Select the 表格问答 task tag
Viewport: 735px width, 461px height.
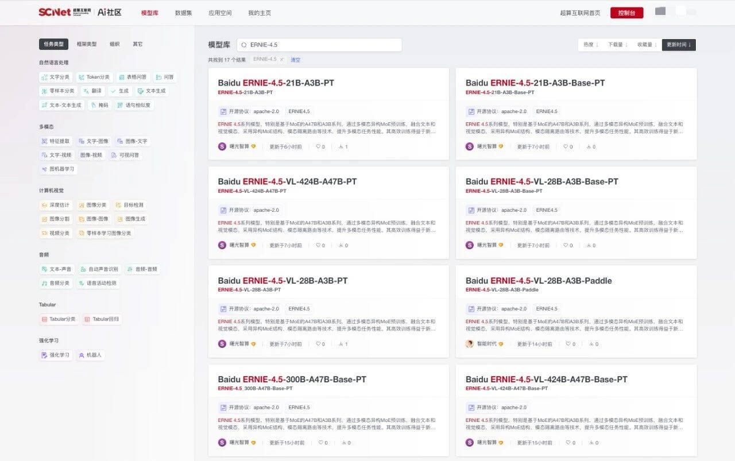[132, 77]
